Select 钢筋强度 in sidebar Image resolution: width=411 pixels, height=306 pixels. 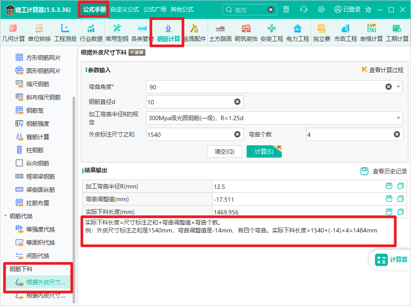point(33,124)
